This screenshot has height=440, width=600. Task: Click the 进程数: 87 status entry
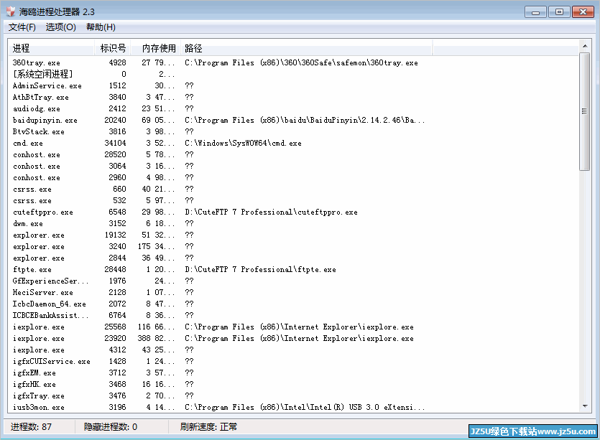coord(31,426)
